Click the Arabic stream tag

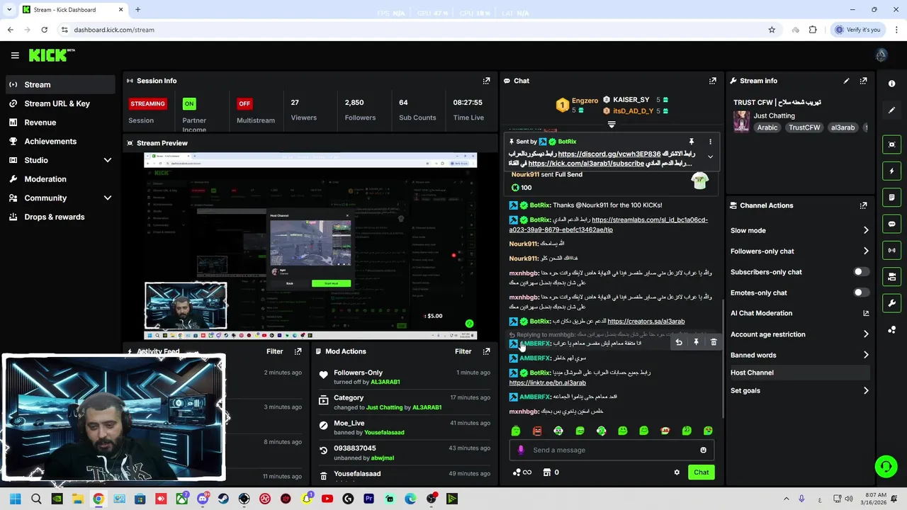(767, 127)
